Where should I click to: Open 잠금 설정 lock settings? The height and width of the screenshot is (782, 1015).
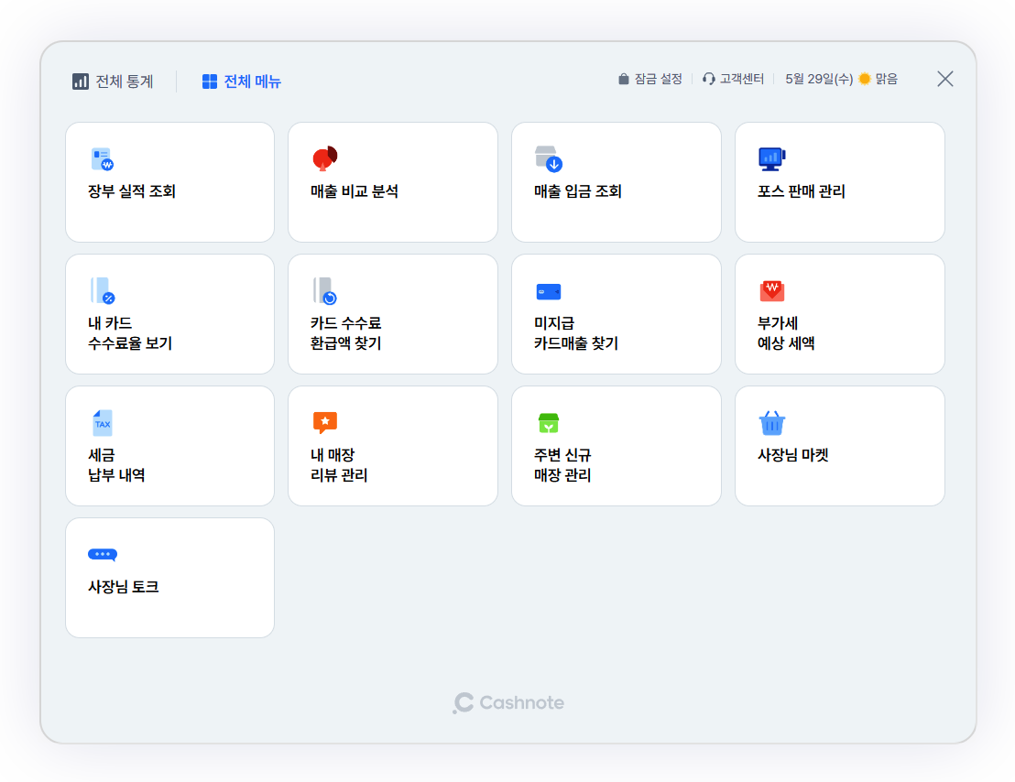tap(650, 80)
